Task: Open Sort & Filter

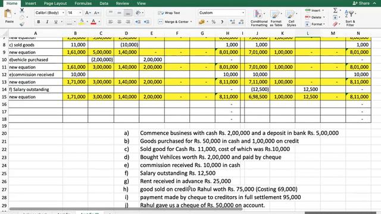Action: (350, 18)
